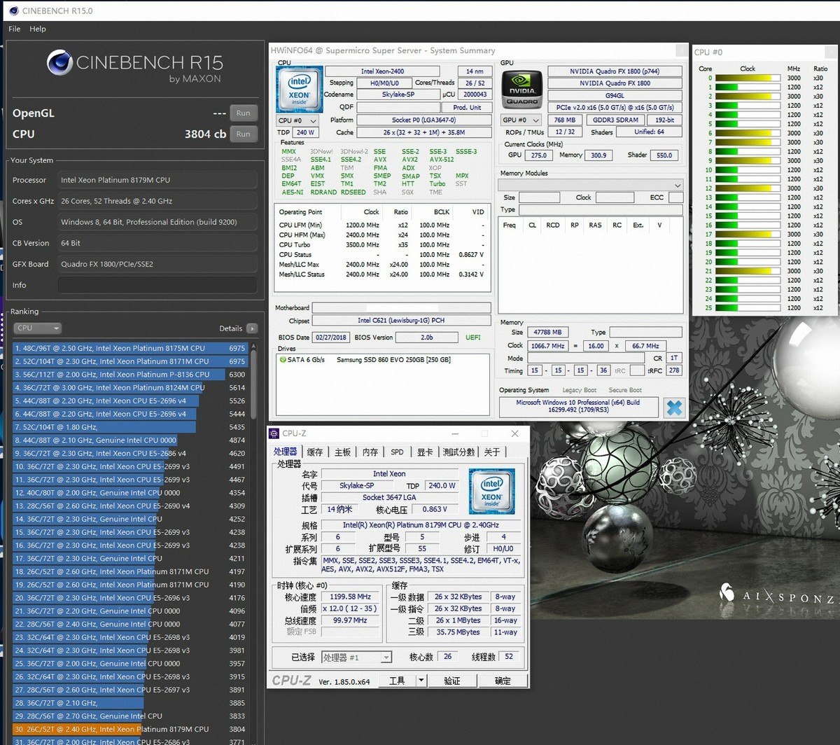
Task: Switch to the SPD tab in CPU-Z
Action: (398, 452)
